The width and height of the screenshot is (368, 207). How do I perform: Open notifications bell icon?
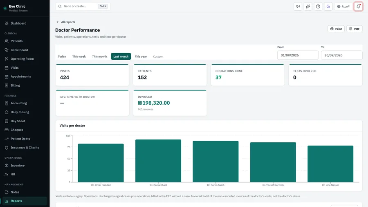(x=358, y=6)
